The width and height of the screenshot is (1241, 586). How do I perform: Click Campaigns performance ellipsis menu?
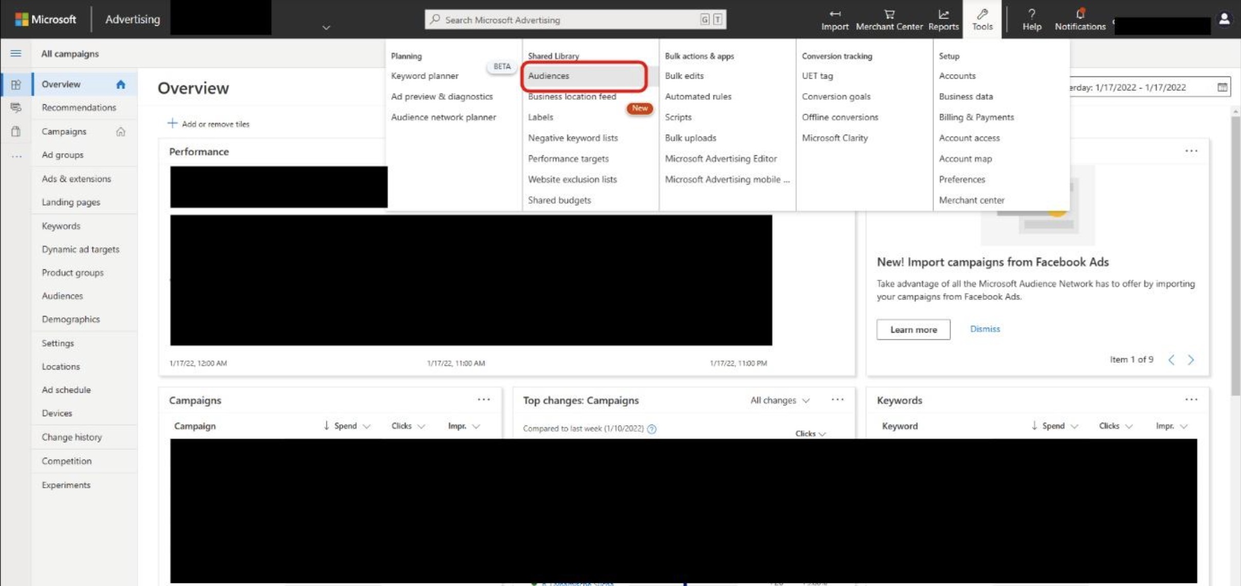pos(483,400)
